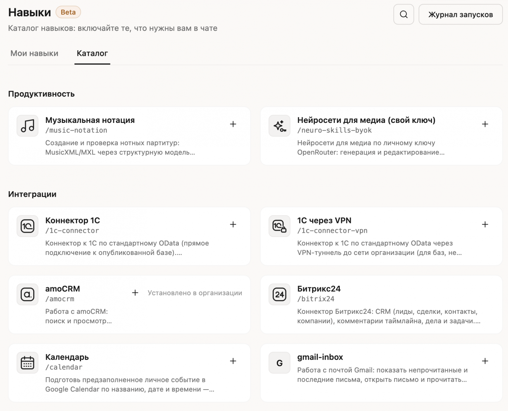Viewport: 508px width, 411px height.
Task: Switch to the Мои навыки tab
Action: point(34,53)
